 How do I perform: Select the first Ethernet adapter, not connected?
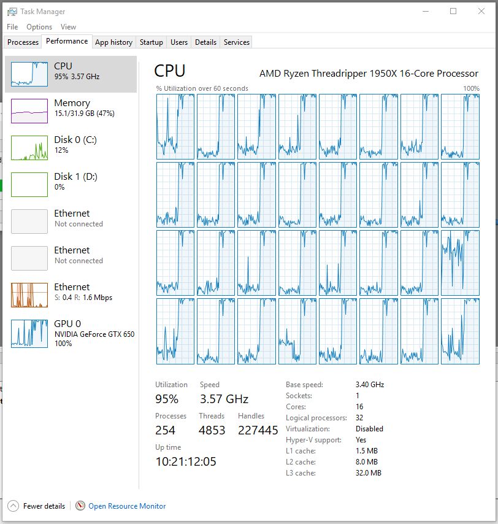pyautogui.click(x=29, y=222)
